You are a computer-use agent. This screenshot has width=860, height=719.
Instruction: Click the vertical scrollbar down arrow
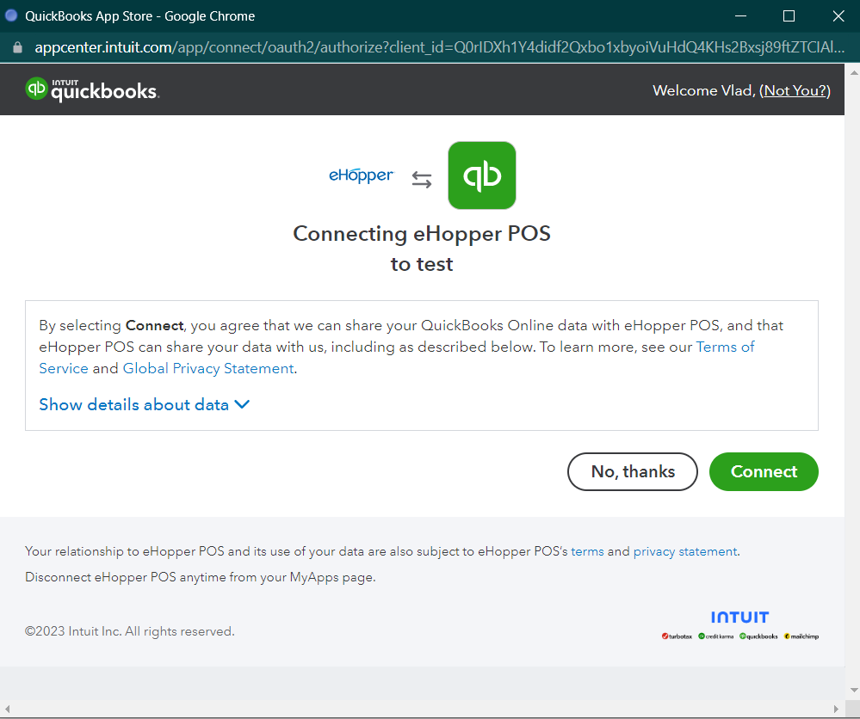pos(853,690)
